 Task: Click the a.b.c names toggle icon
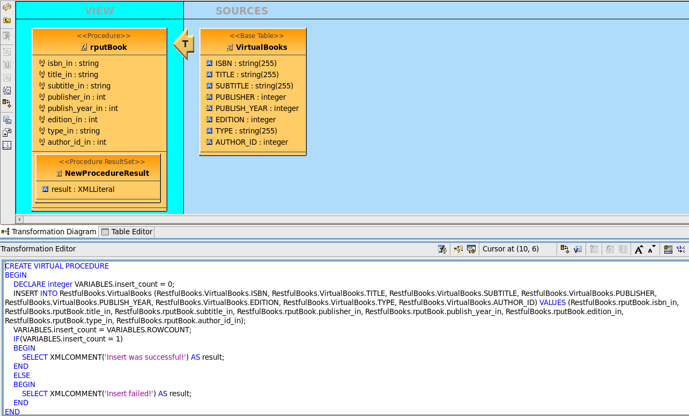point(681,249)
